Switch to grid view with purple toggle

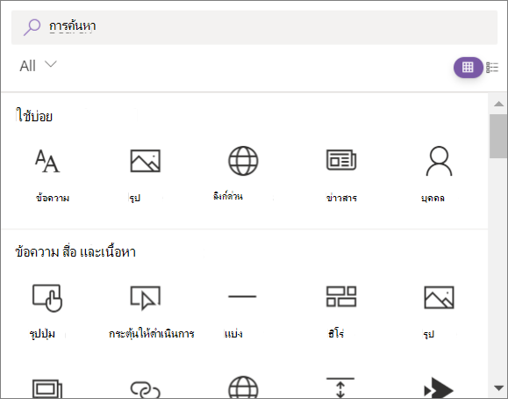point(468,68)
